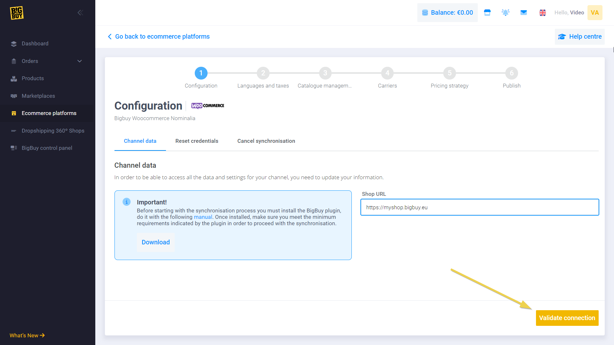The height and width of the screenshot is (345, 614).
Task: Focus the Shop URL input field
Action: click(479, 207)
